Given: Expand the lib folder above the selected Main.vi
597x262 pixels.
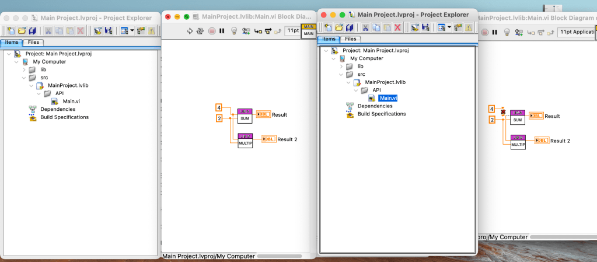Looking at the screenshot, I should point(343,67).
